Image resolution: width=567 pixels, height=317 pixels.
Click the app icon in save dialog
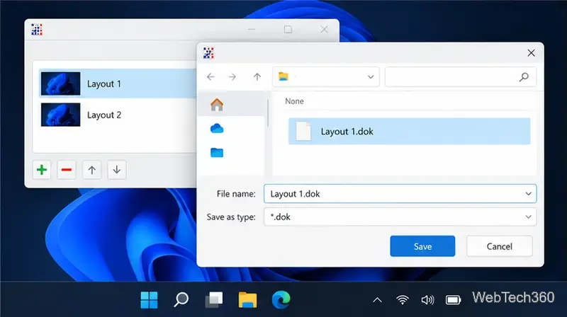pyautogui.click(x=208, y=53)
